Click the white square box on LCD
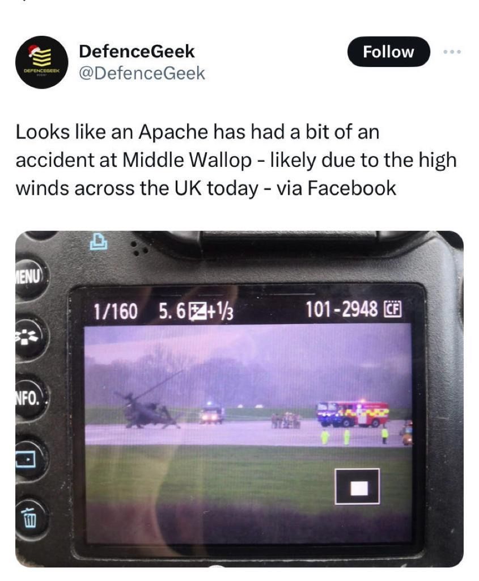479x581 pixels. [x=357, y=486]
